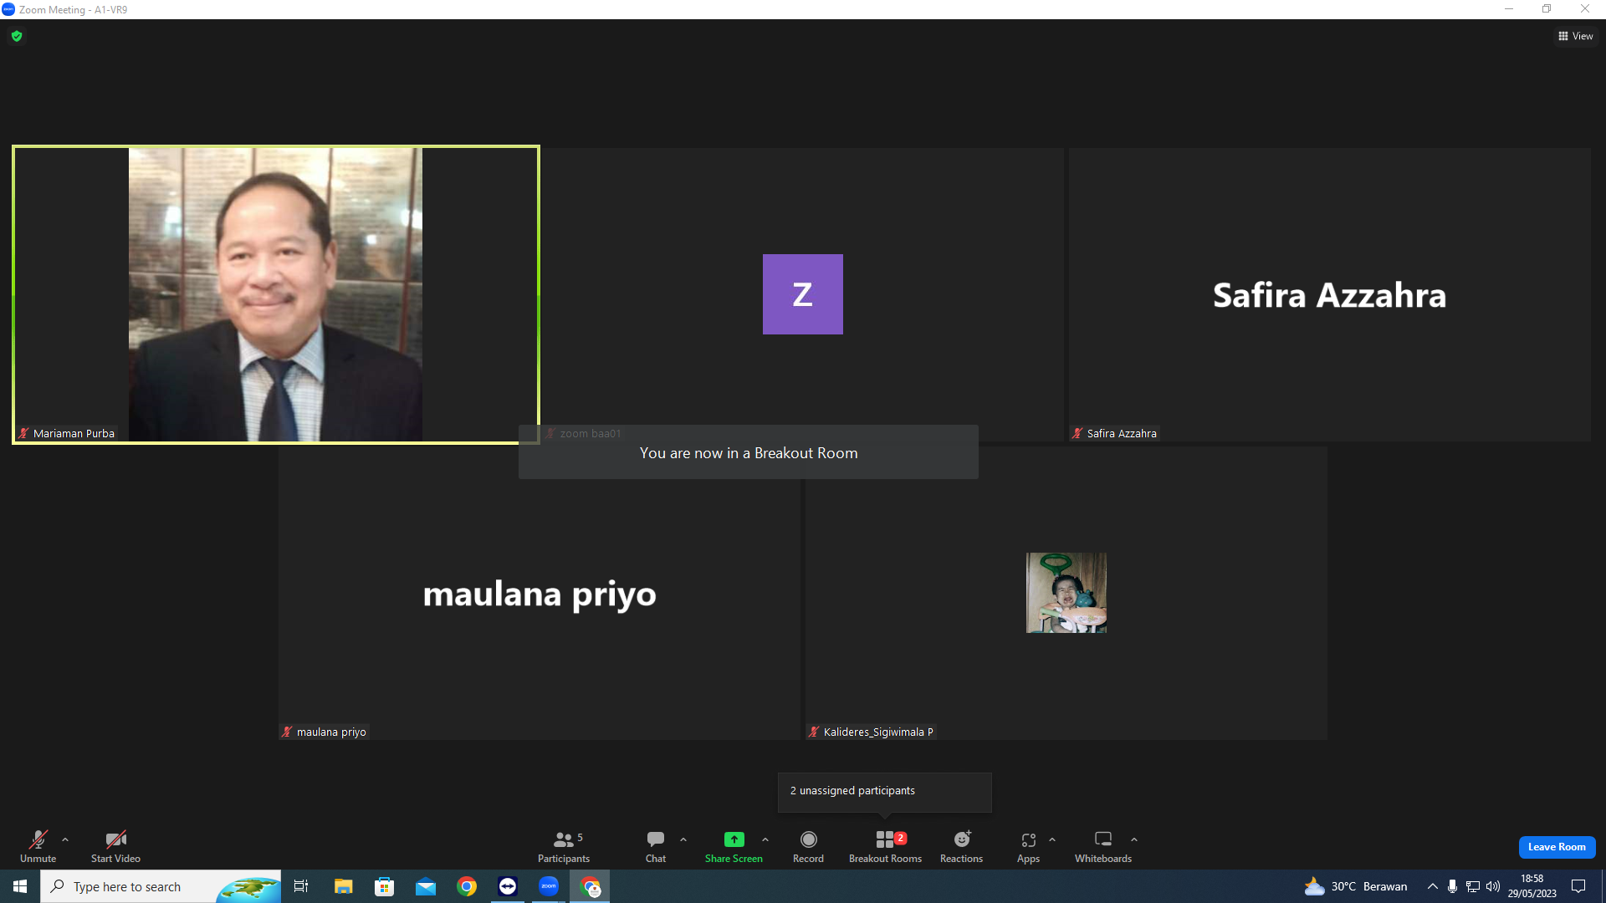Open the Apps panel

[x=1028, y=846]
